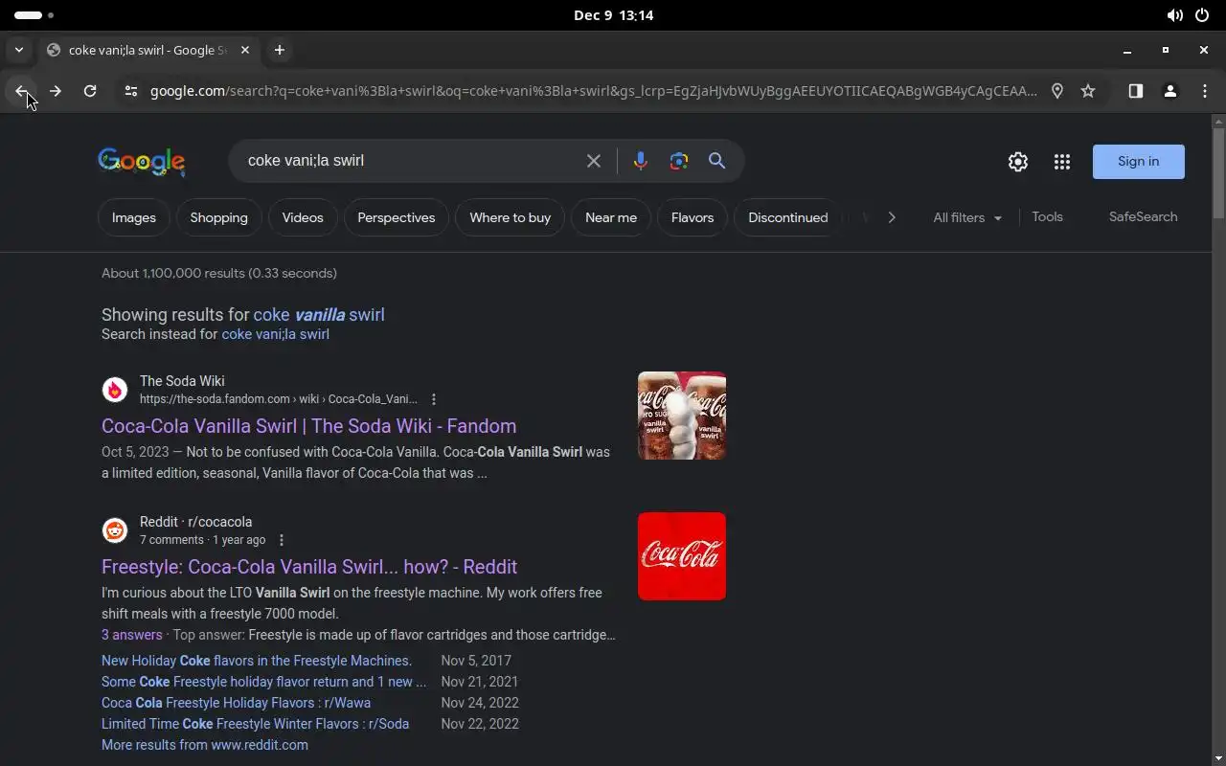Show more filter chips with arrow
The image size is (1226, 766).
(x=892, y=217)
